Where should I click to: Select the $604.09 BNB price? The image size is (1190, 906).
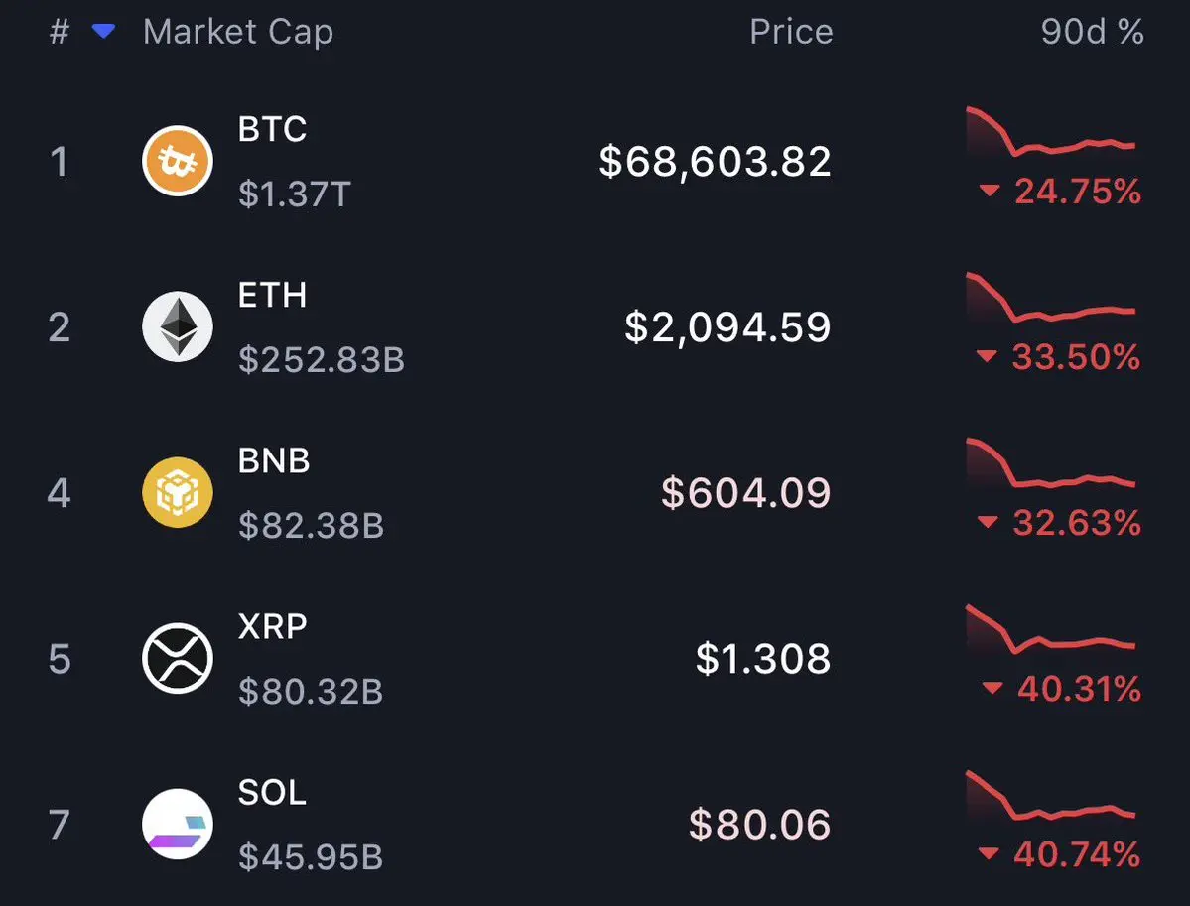[746, 493]
